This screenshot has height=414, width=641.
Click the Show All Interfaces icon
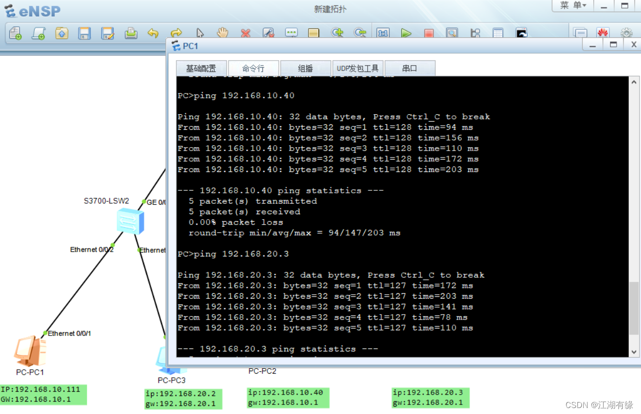point(475,33)
